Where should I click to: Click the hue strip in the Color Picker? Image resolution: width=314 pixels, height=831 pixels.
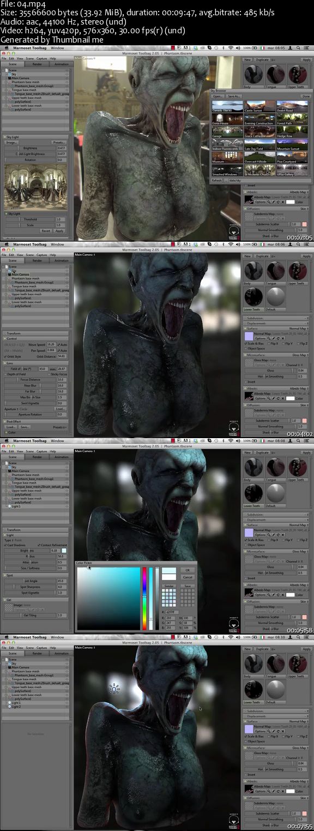point(144,599)
